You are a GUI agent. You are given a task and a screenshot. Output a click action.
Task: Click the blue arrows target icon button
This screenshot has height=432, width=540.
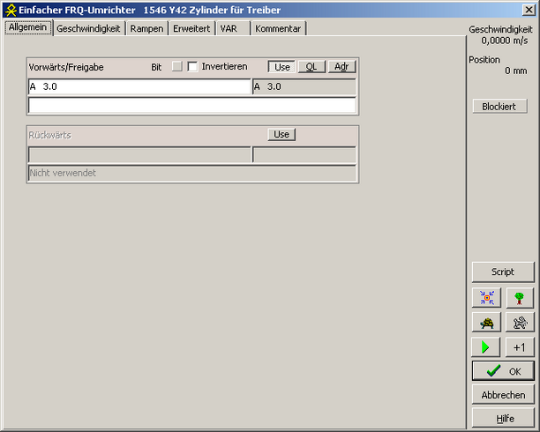point(486,298)
